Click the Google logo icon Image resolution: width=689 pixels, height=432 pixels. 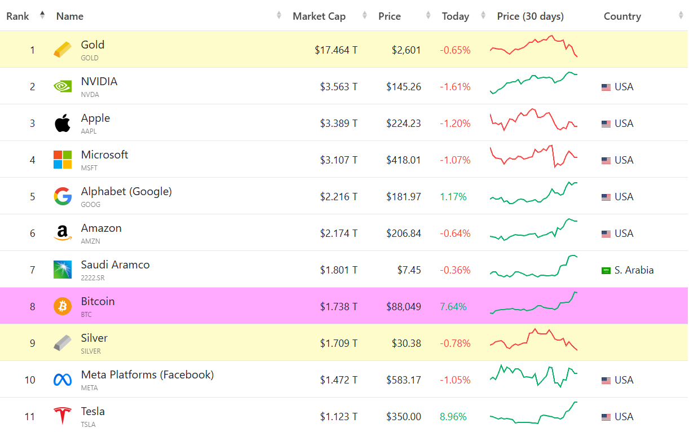pos(63,196)
